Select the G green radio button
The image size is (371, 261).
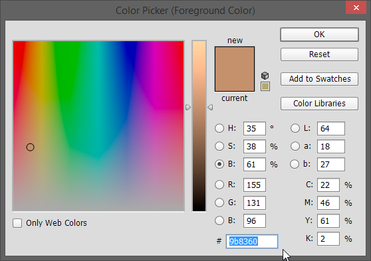pyautogui.click(x=219, y=203)
